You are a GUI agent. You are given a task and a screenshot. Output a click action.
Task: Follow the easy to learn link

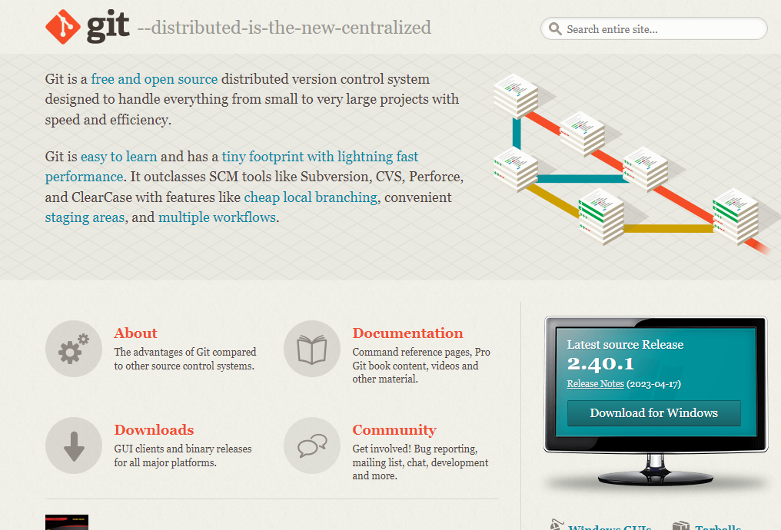pyautogui.click(x=119, y=157)
